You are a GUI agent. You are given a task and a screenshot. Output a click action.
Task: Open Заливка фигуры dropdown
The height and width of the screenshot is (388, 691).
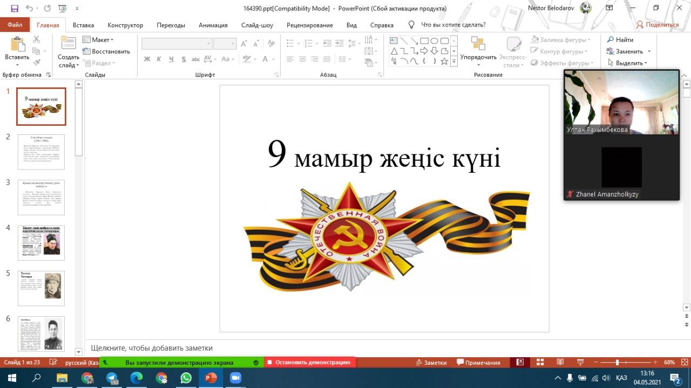(x=561, y=39)
